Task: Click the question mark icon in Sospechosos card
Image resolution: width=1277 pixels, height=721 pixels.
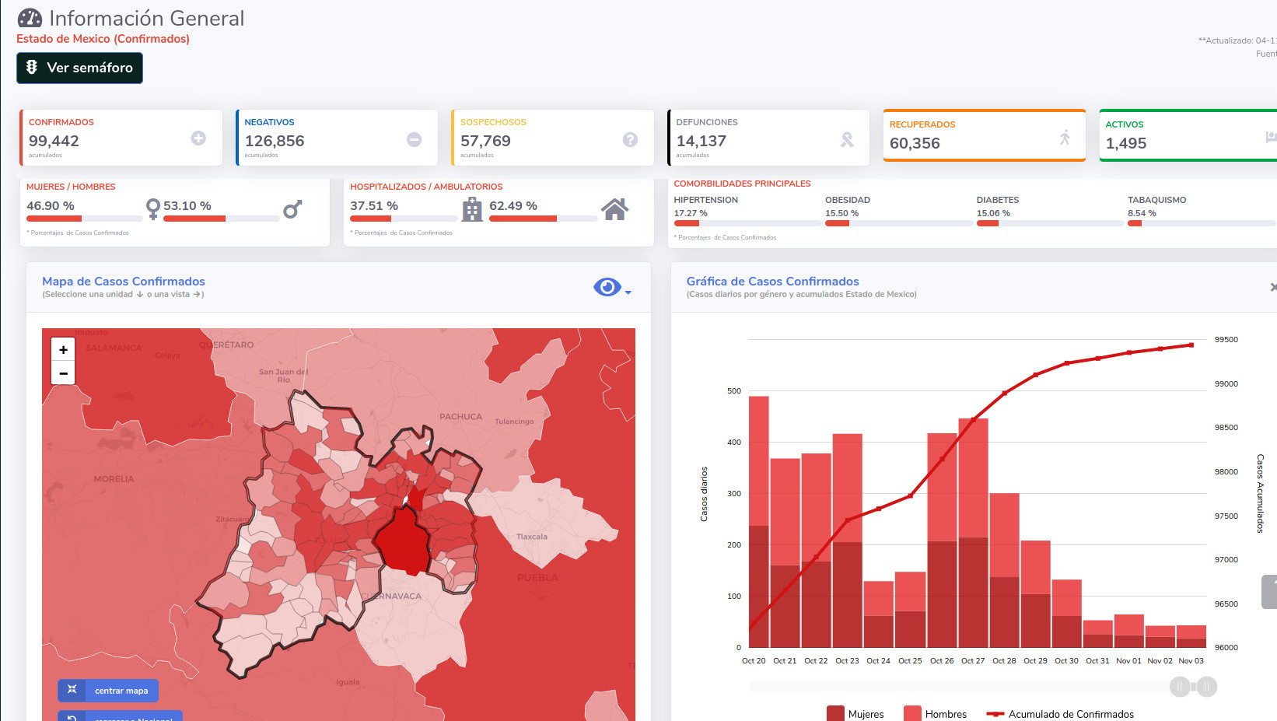Action: 630,139
